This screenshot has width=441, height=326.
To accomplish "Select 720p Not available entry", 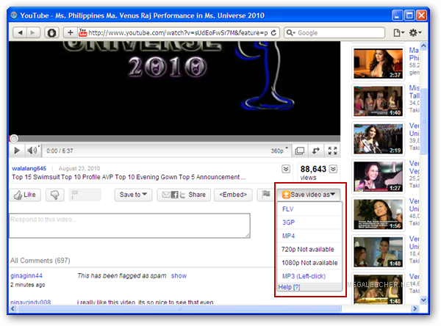I will click(x=309, y=250).
